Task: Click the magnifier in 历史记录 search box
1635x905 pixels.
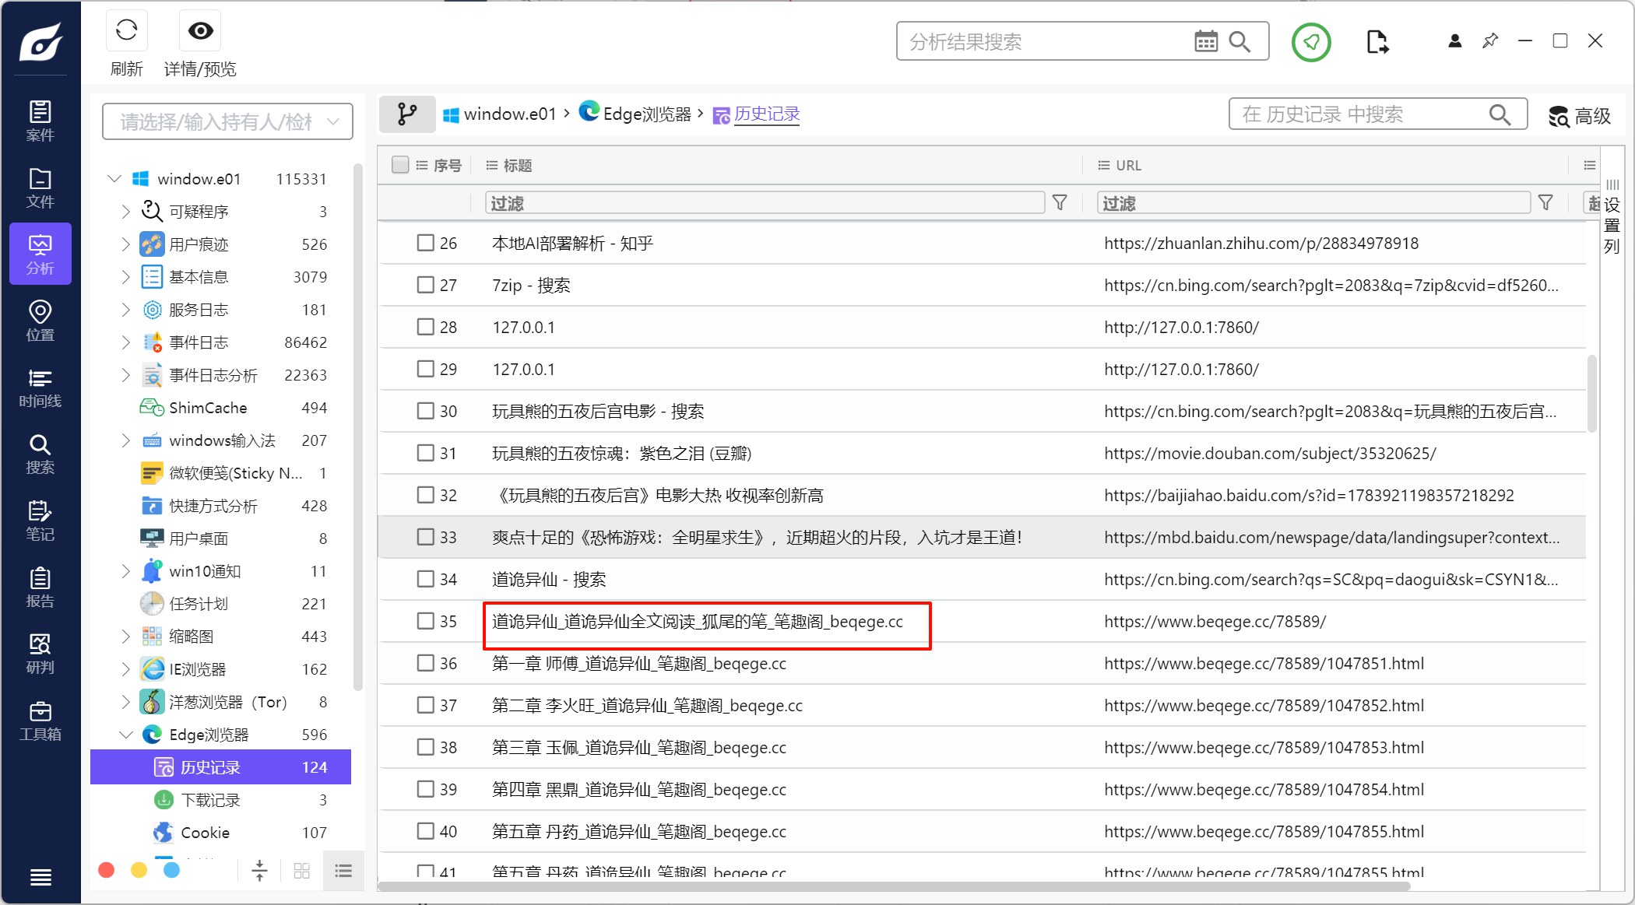Action: (1500, 114)
